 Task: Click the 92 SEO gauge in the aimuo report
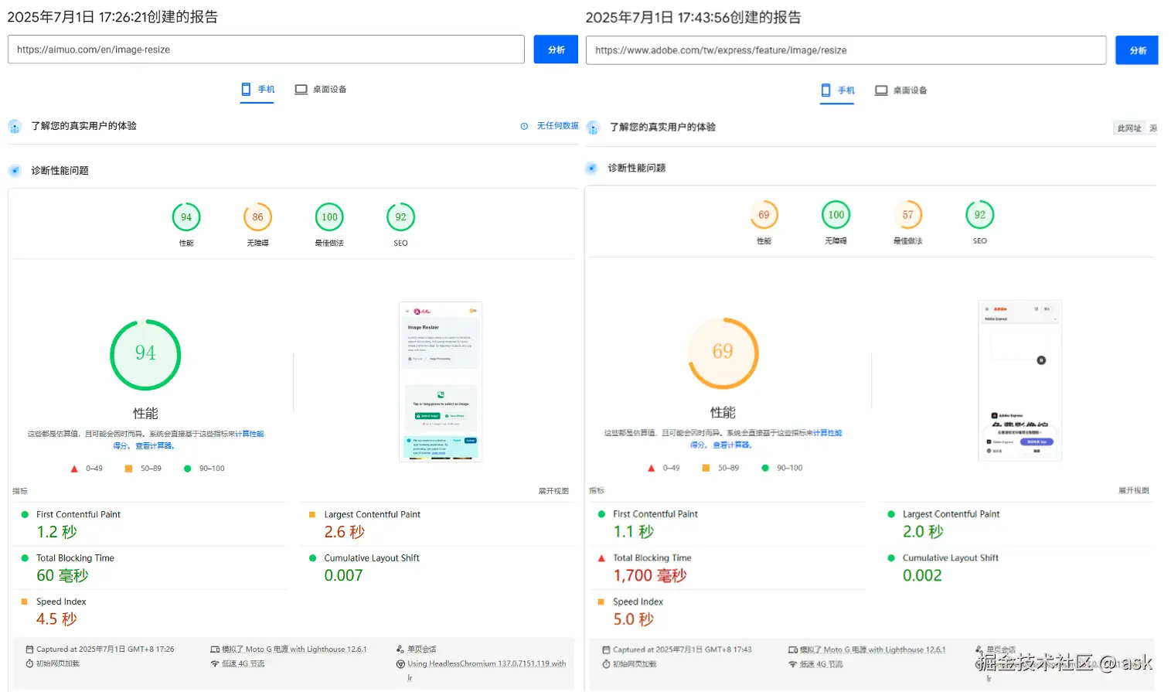(x=400, y=217)
